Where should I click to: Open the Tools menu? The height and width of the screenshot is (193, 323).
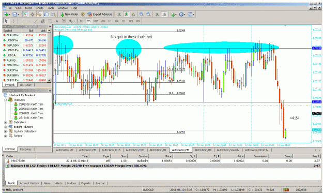coord(51,8)
